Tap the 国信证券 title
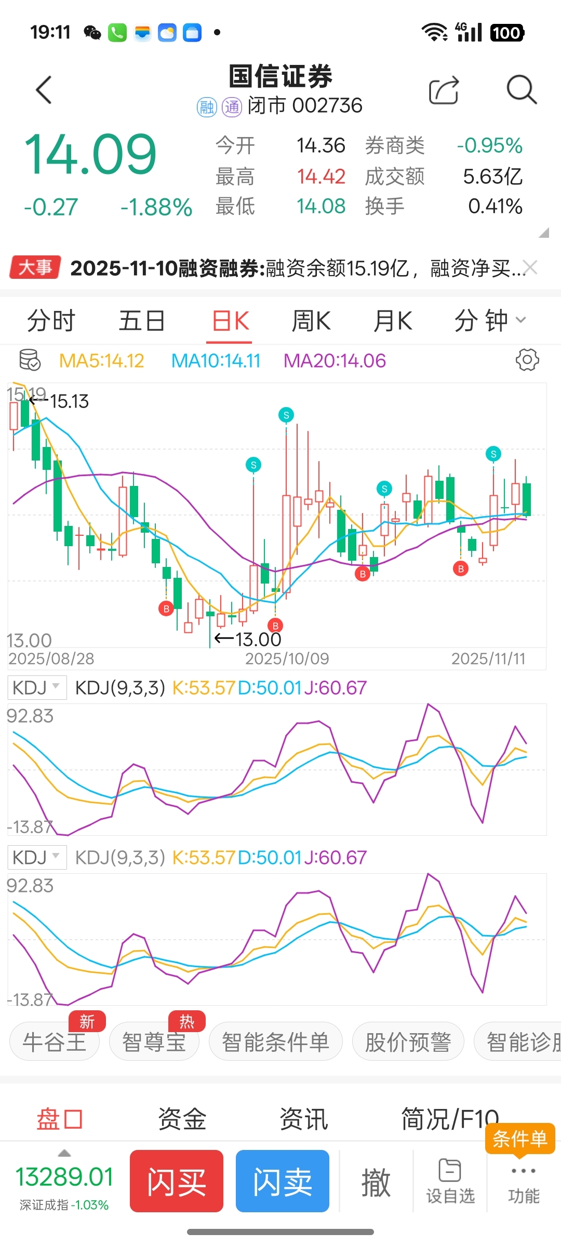The image size is (561, 1246). coord(280,76)
